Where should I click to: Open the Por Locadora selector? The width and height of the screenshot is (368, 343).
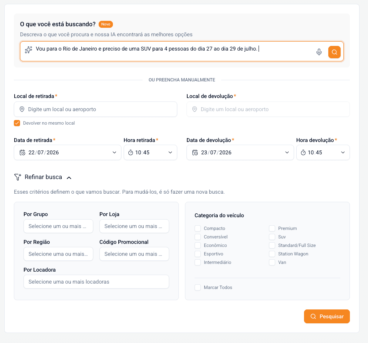(x=96, y=282)
